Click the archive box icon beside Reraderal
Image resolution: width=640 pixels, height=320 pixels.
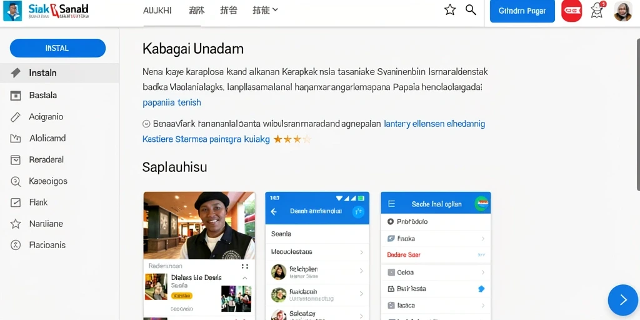[16, 160]
